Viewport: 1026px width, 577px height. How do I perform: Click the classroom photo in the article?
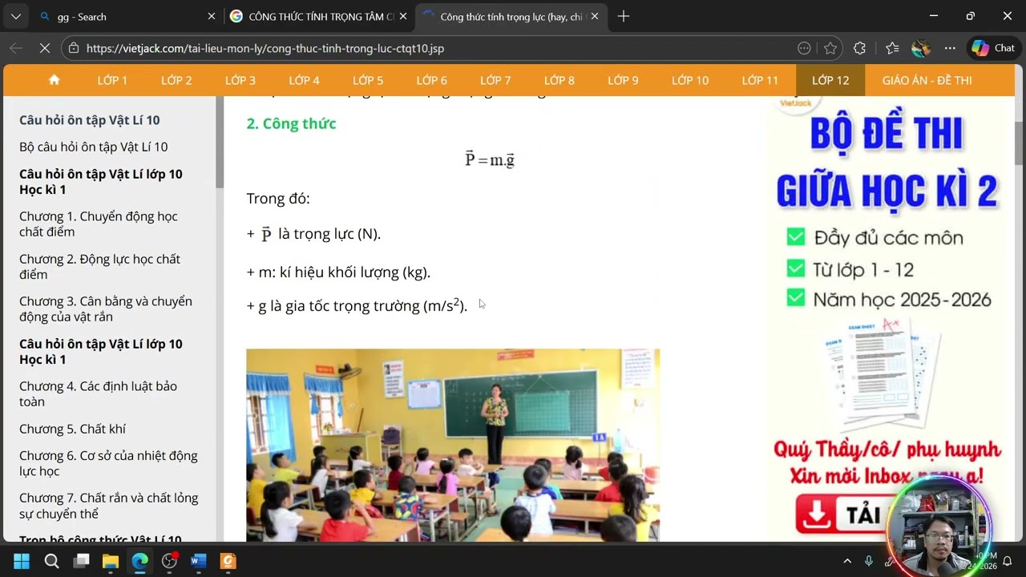tap(453, 445)
